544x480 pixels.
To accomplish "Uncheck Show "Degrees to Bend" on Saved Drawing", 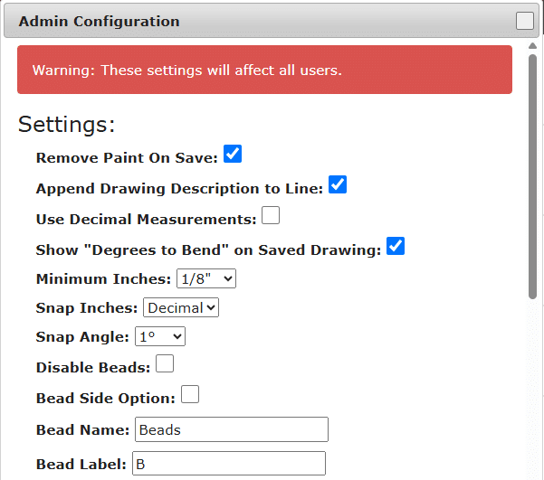I will pyautogui.click(x=396, y=247).
